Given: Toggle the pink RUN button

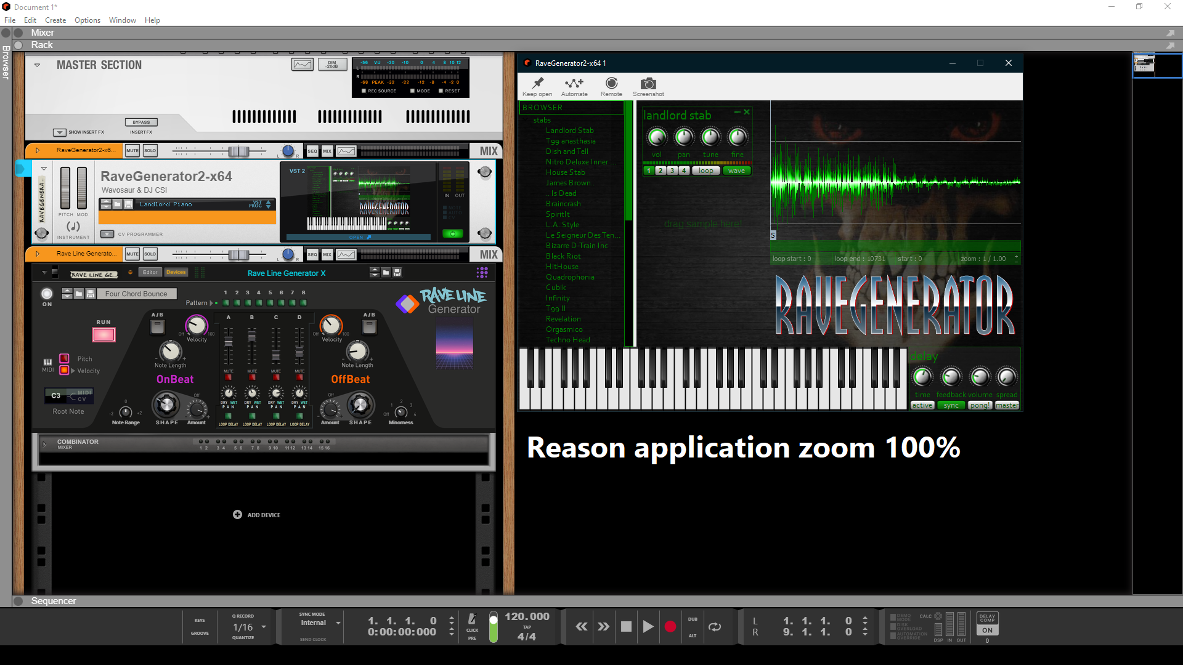Looking at the screenshot, I should tap(104, 334).
